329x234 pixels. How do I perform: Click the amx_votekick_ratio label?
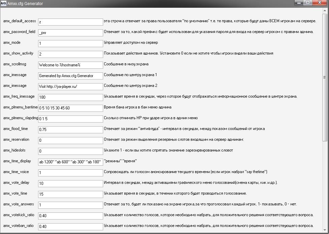click(x=19, y=215)
